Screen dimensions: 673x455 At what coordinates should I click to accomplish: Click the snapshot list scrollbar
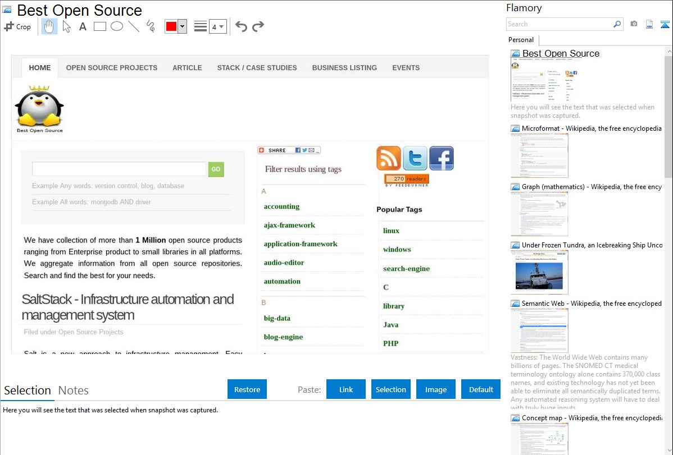[669, 116]
